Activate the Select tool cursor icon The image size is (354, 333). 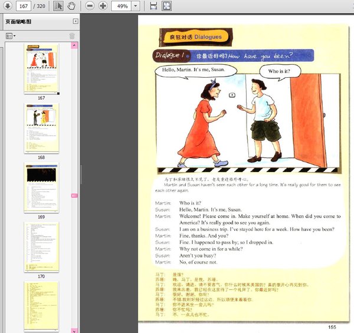58,6
